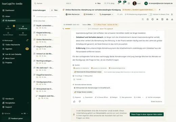
Task: Open branched conversation Vergleich statt Kla...
Action: point(47,97)
